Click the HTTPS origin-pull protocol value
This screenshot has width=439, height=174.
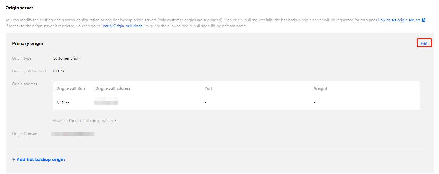58,71
